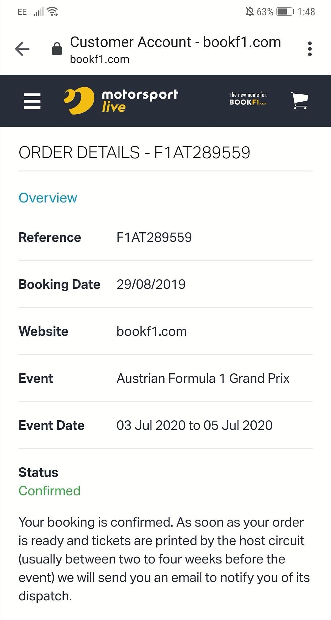Tap the Customer Account page title
The height and width of the screenshot is (620, 331).
(x=175, y=42)
